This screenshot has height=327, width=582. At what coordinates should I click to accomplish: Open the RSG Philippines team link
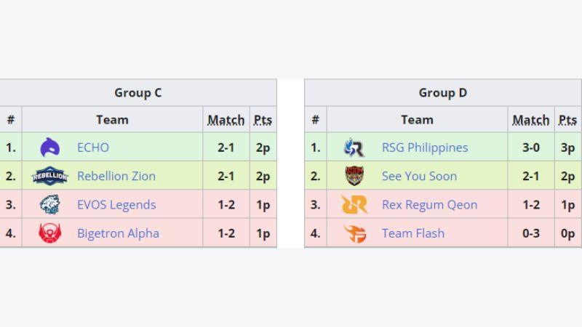coord(425,148)
